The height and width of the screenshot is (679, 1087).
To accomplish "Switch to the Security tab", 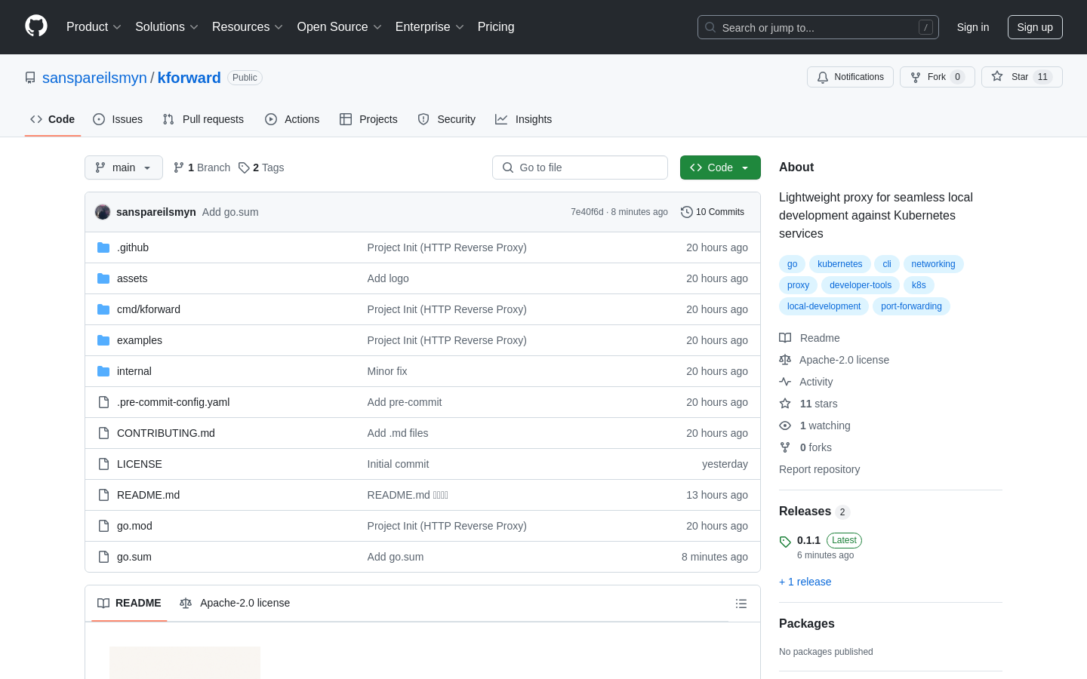I will tap(447, 119).
